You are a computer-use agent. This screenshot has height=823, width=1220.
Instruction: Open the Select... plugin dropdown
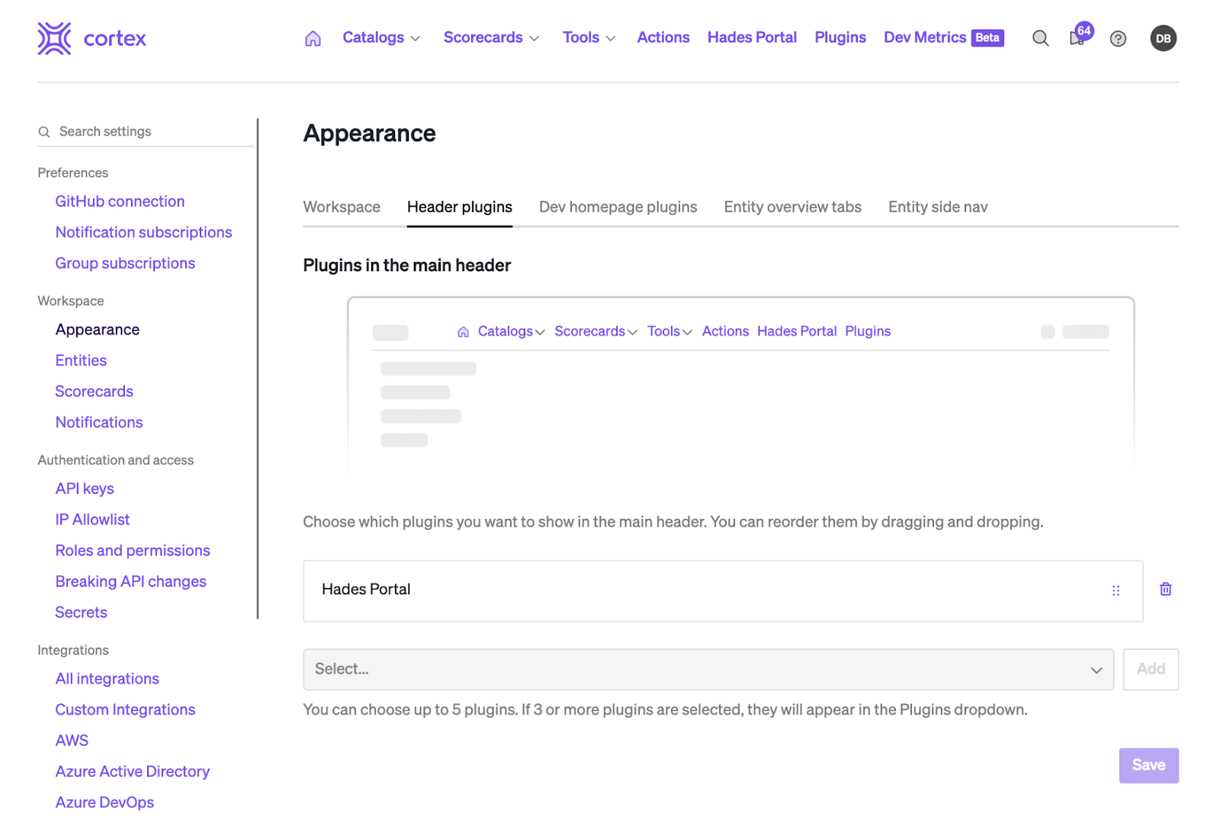708,669
